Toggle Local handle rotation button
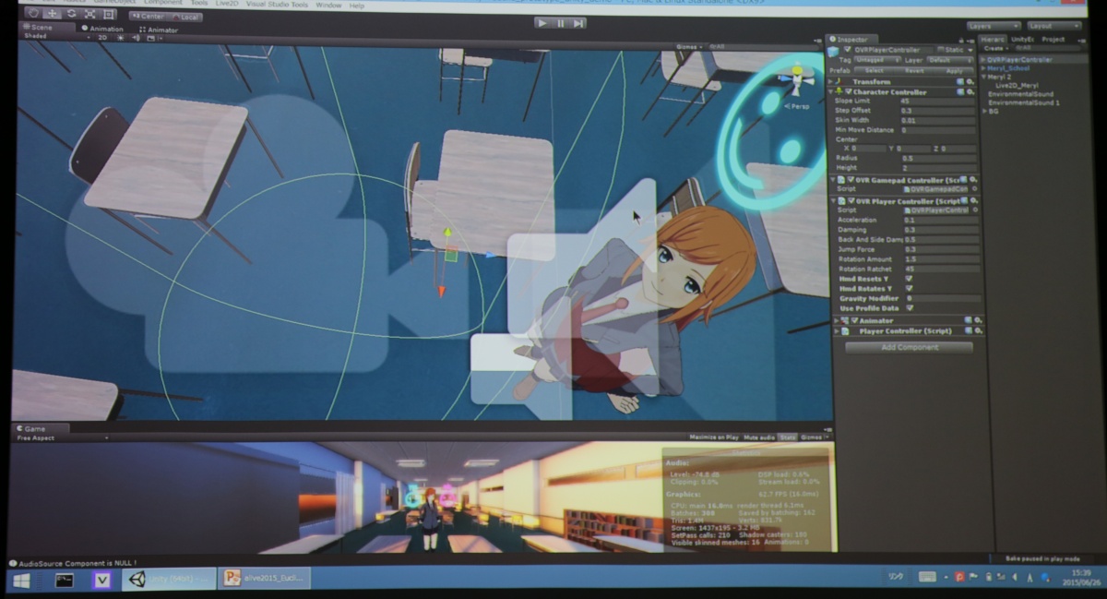Screen dimensions: 1107x599 point(184,17)
